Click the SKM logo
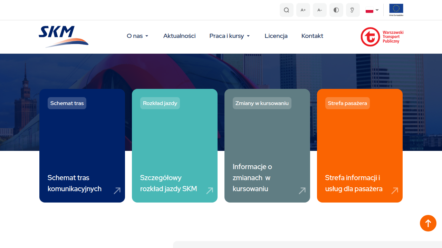 point(64,37)
